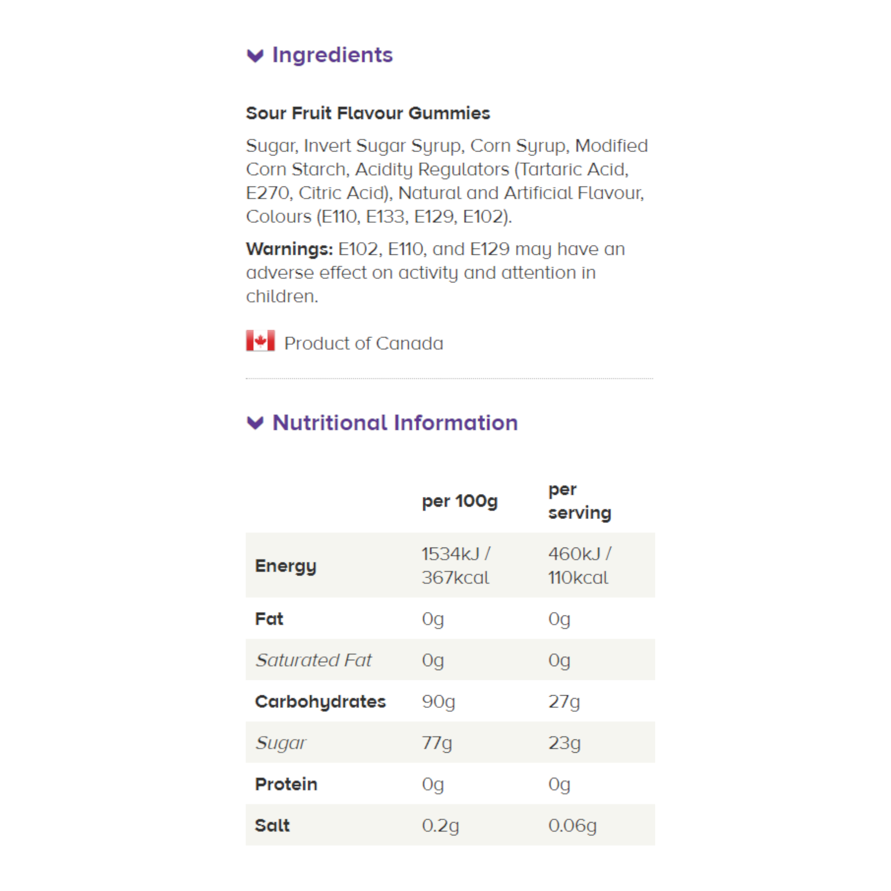Click the Nutritional Information heading text
This screenshot has width=891, height=891.
click(x=395, y=422)
